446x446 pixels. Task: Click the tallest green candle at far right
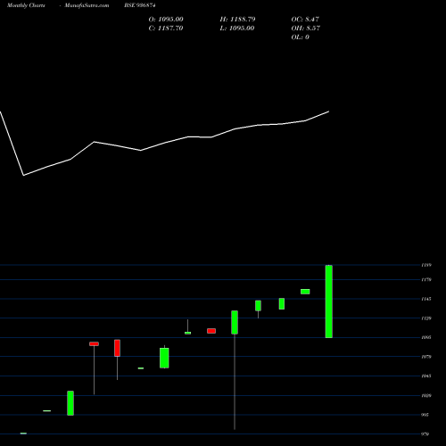coord(329,301)
